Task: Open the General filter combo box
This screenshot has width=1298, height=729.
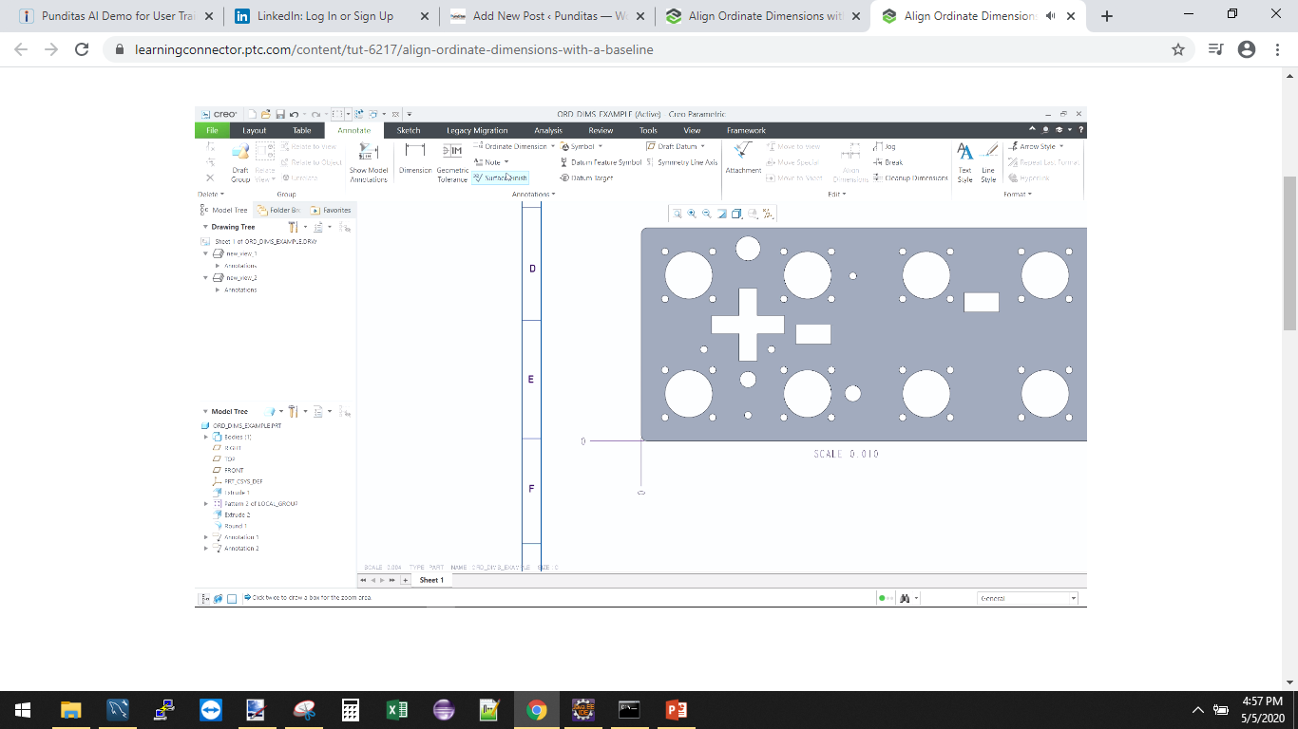Action: pos(1026,598)
